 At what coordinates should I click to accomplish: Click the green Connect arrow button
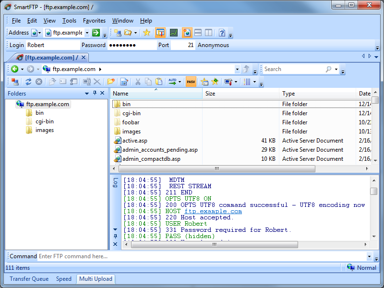(x=96, y=33)
